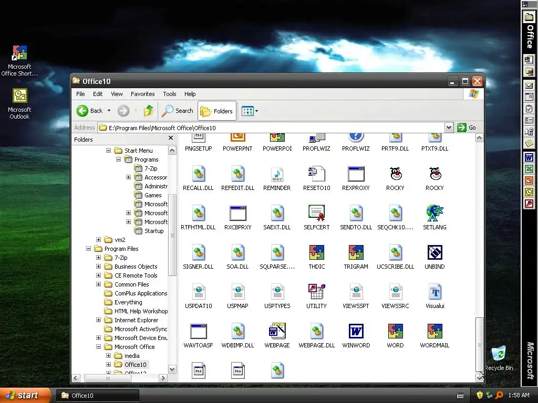Screen dimensions: 538x403
Task: Open the Recycle Bin on desktop
Action: (499, 358)
